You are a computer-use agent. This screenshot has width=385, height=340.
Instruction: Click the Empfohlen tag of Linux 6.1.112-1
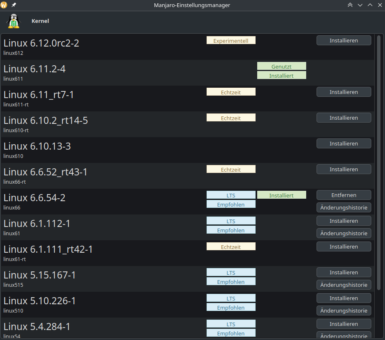coord(231,230)
